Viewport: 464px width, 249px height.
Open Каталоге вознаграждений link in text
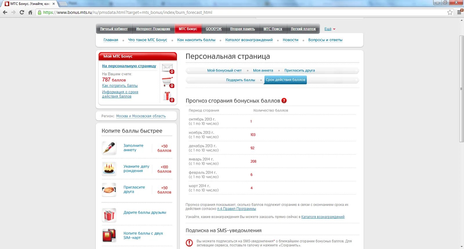point(323,217)
